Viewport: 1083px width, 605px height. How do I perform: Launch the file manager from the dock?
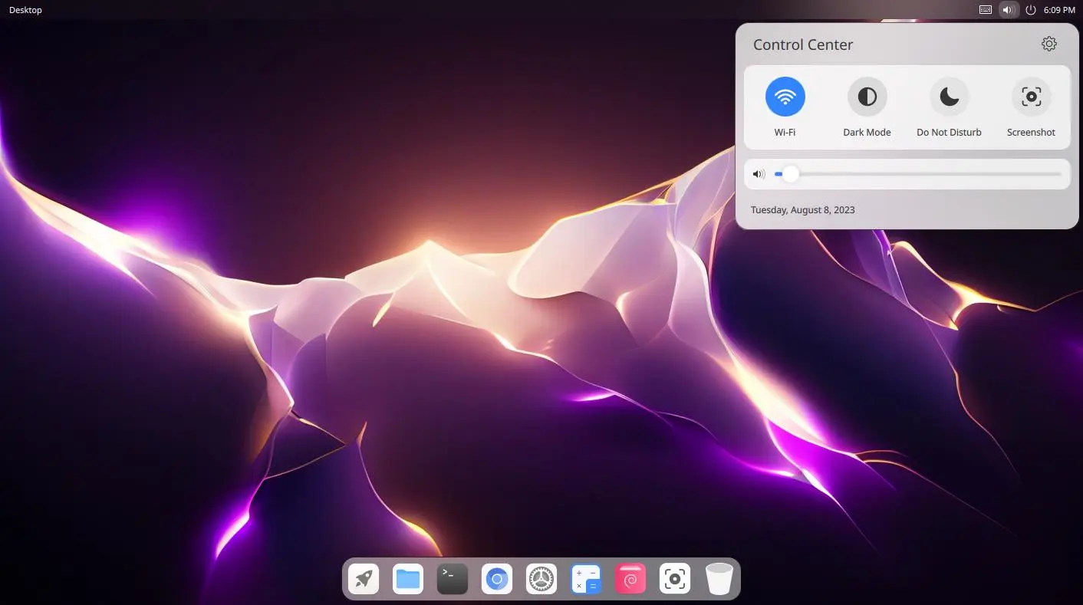click(x=408, y=579)
